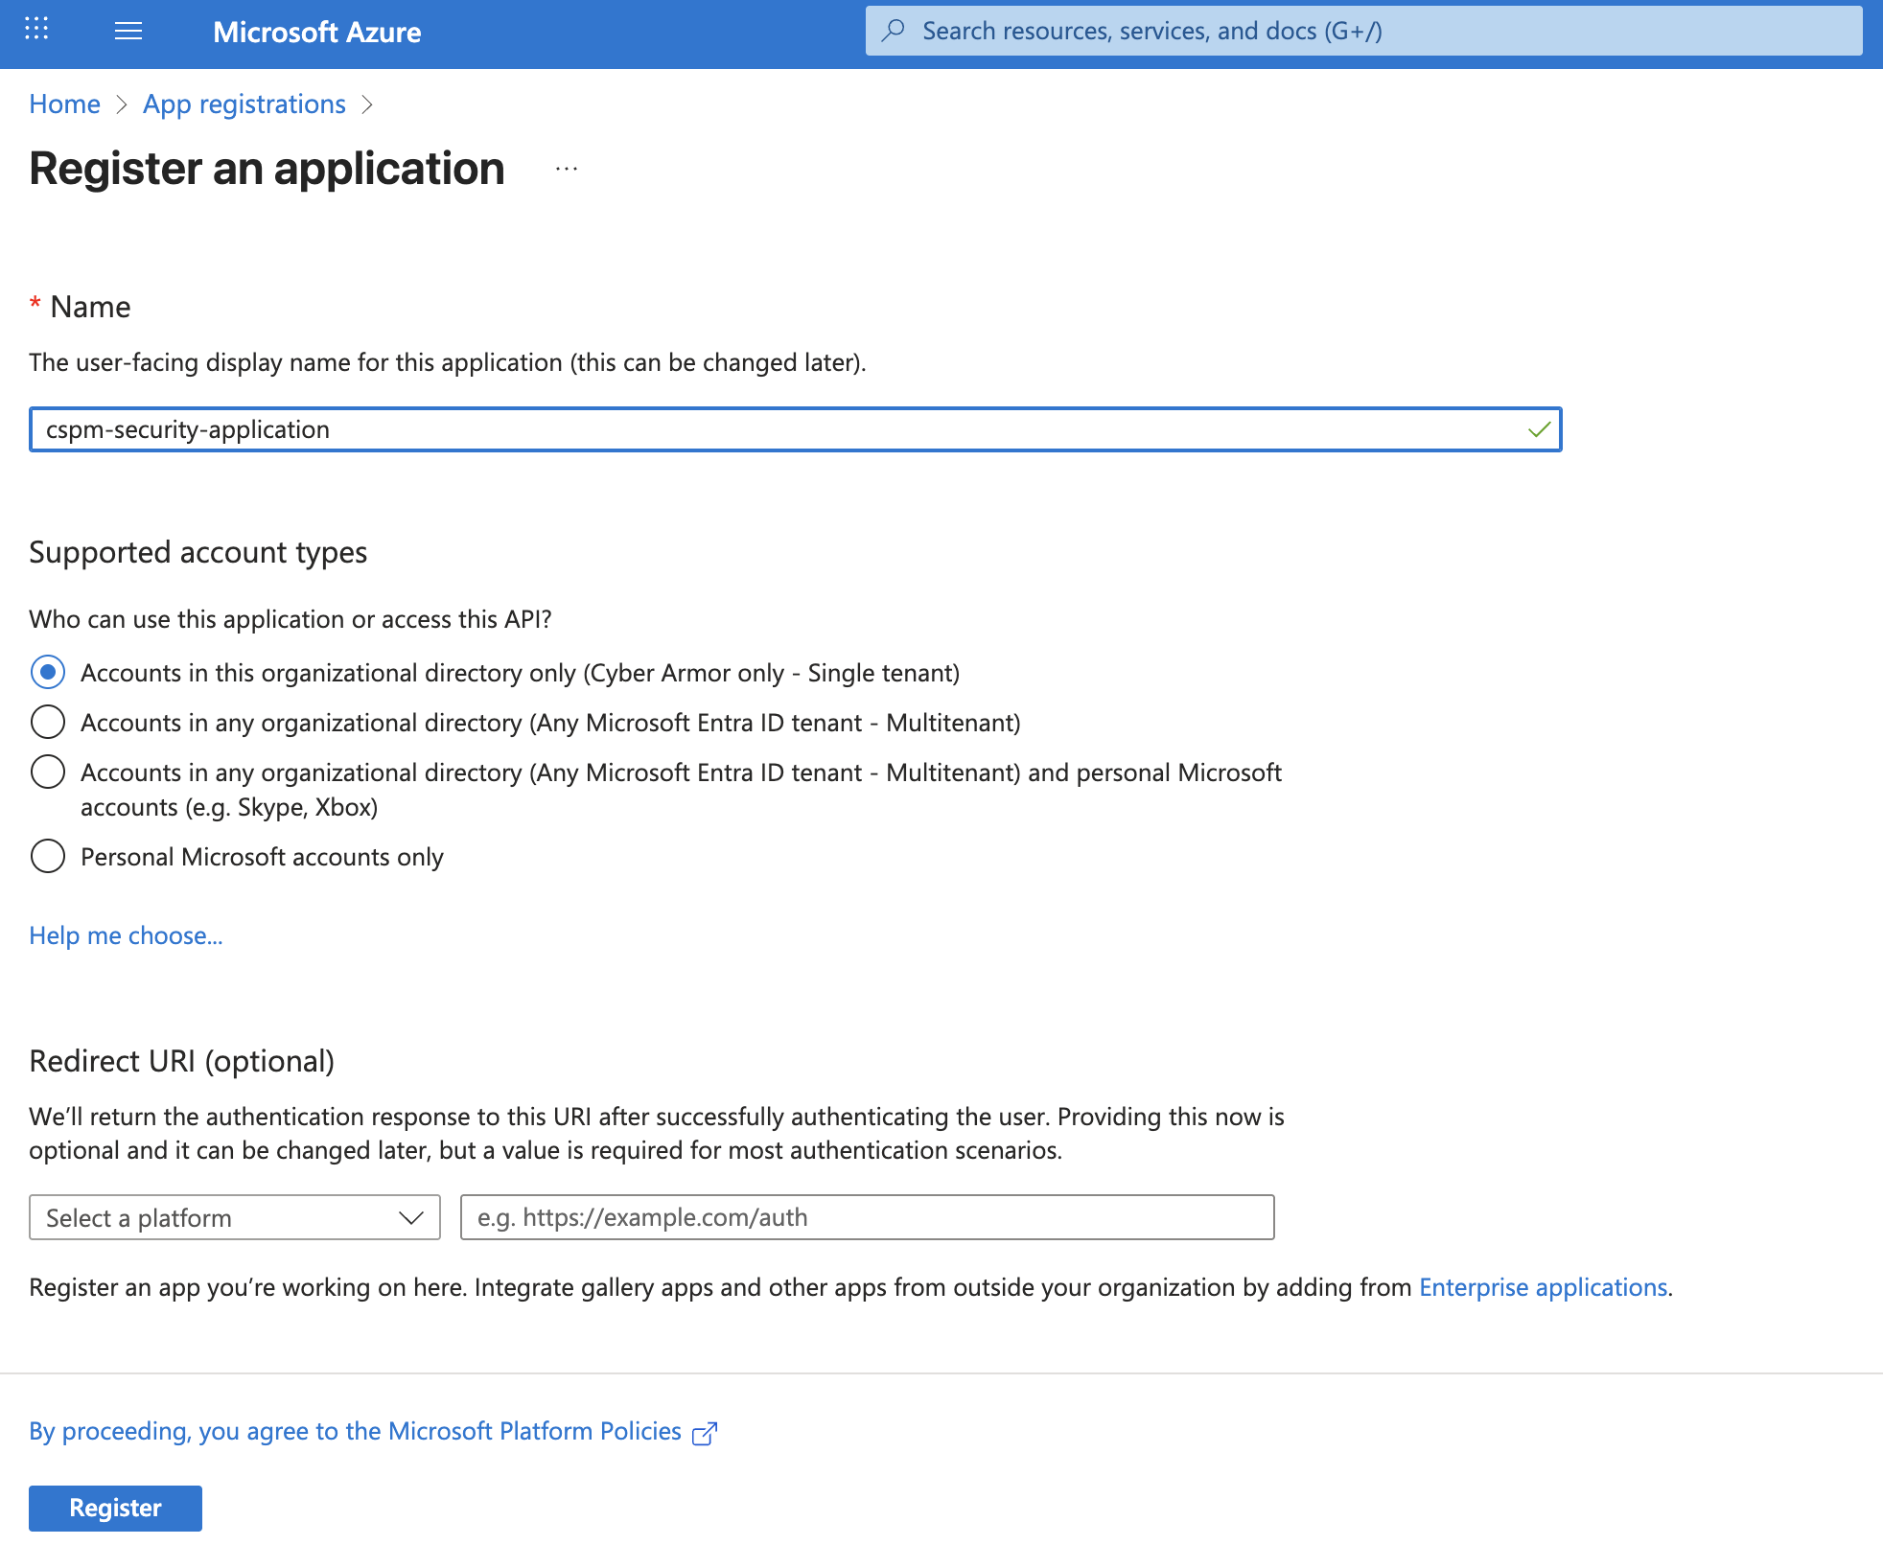This screenshot has width=1883, height=1545.
Task: Open the Enterprise applications link
Action: [x=1543, y=1287]
